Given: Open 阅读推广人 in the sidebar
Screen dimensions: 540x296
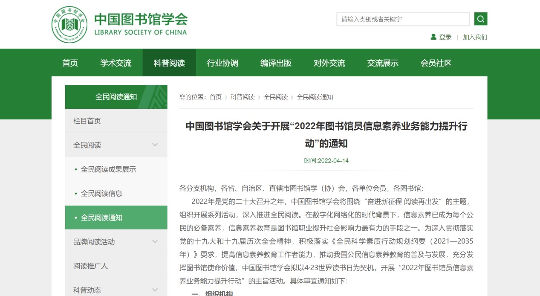Looking at the screenshot, I should coord(90,266).
